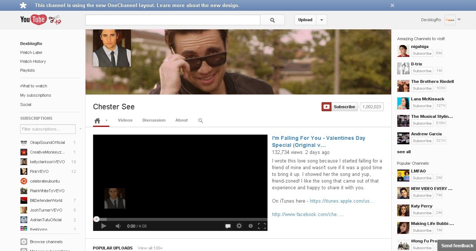Screen dimensions: 476x251
Task: Click the channel home icon tab
Action: coord(97,120)
